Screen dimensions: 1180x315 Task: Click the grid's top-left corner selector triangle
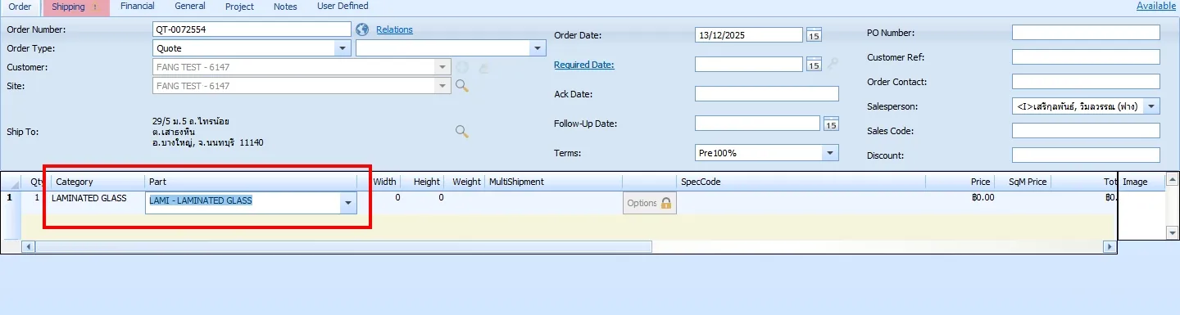(x=16, y=184)
